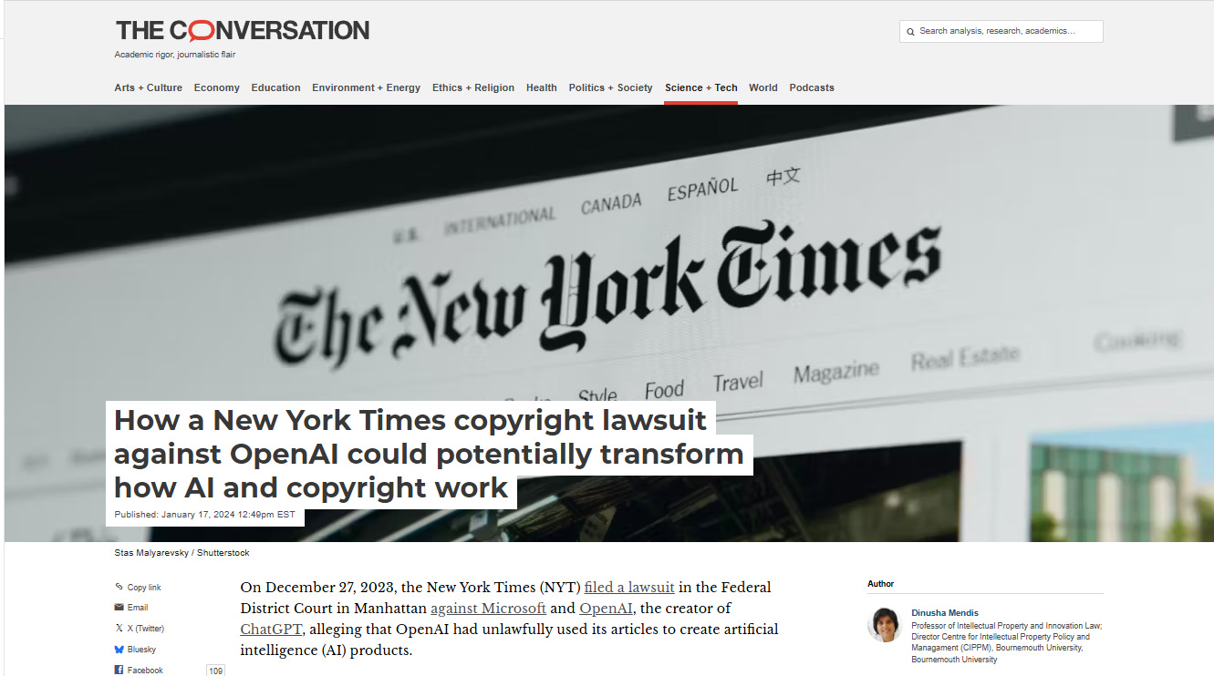Click the search magnifier icon
1214x676 pixels.
pos(910,32)
